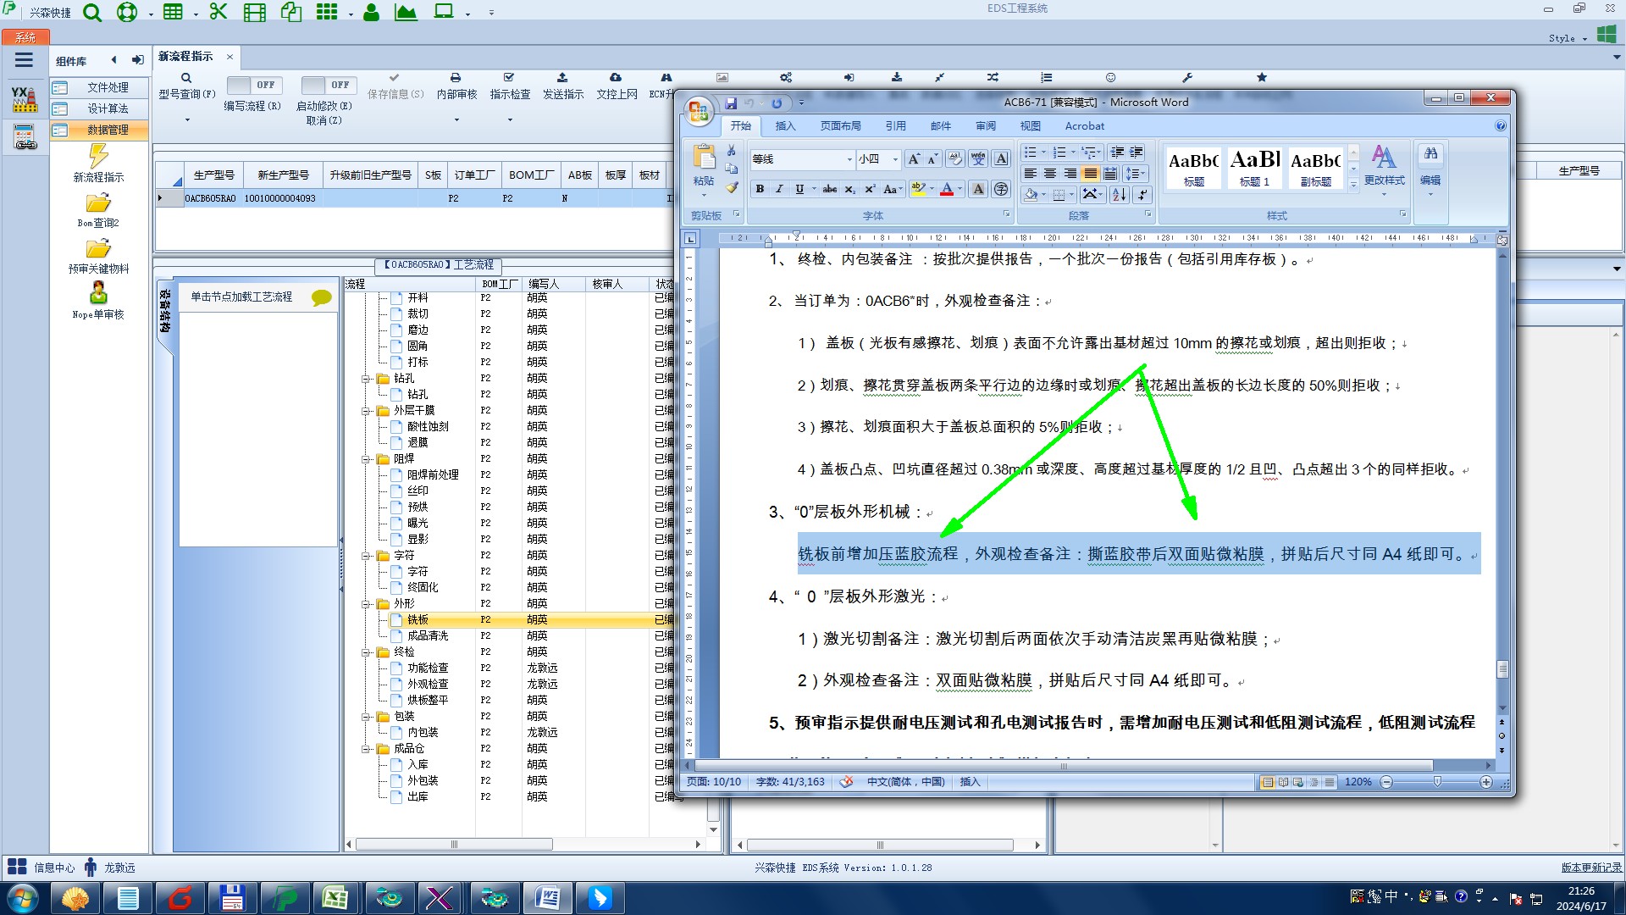Click the sort A-Z paragraph icon
The width and height of the screenshot is (1626, 915).
point(1119,194)
